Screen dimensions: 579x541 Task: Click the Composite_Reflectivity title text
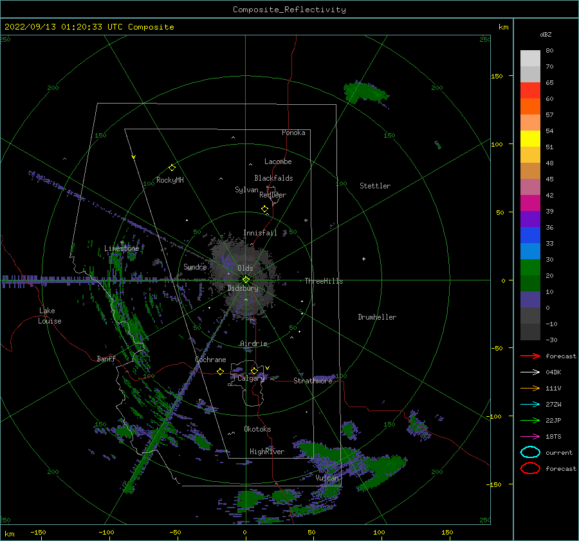(x=289, y=10)
